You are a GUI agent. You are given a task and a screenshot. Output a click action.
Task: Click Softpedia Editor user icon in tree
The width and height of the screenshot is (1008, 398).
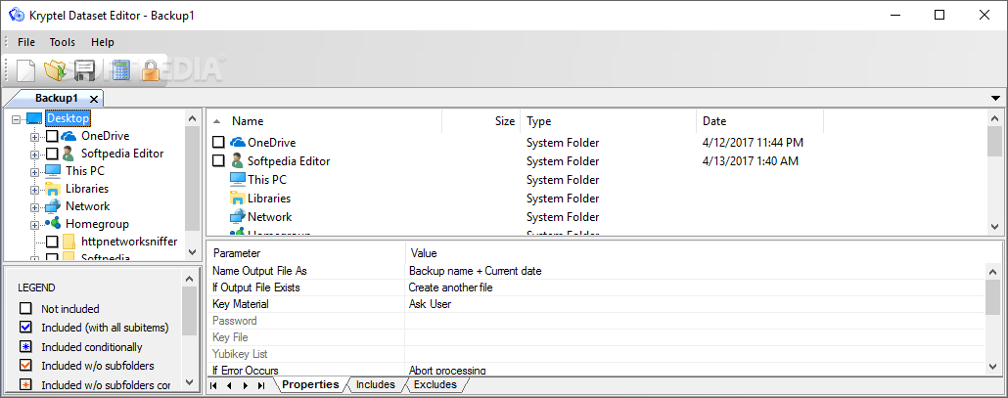69,154
